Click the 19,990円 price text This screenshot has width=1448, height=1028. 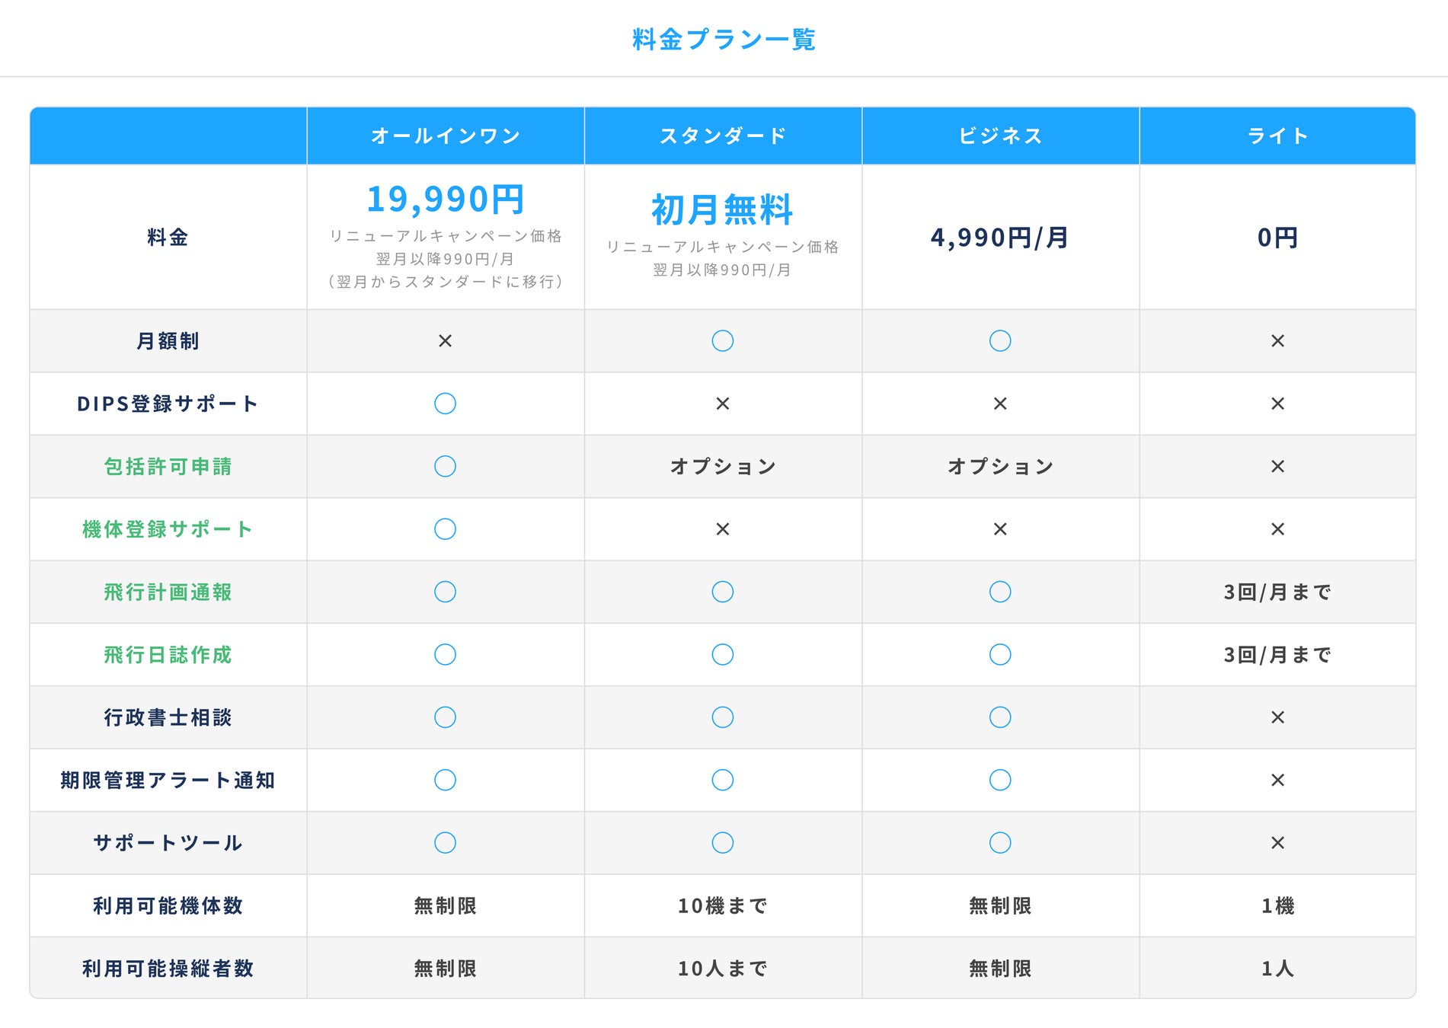[445, 200]
